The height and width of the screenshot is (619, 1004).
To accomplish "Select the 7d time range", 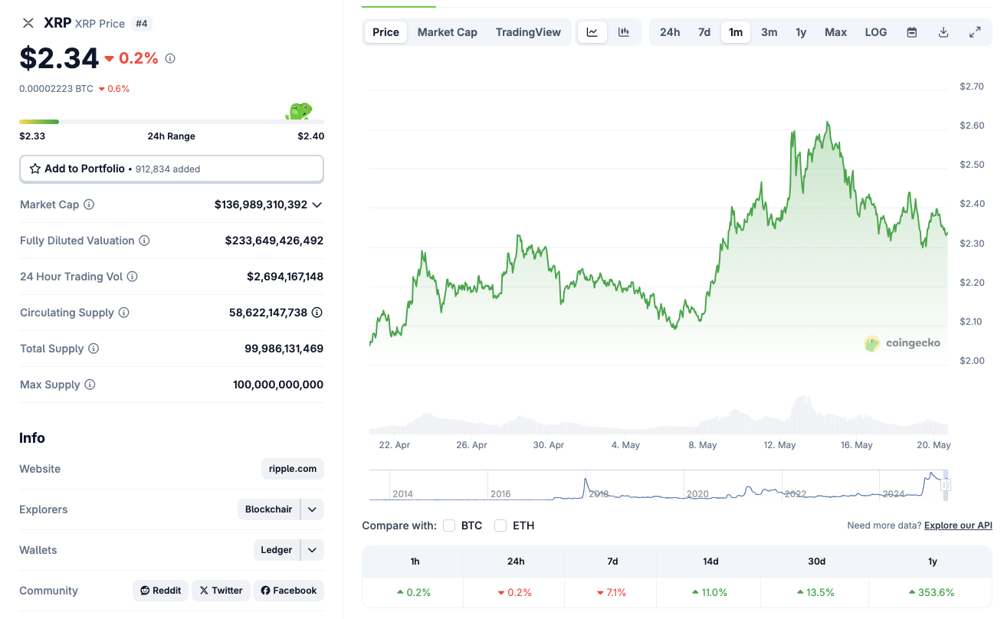I will [x=704, y=32].
